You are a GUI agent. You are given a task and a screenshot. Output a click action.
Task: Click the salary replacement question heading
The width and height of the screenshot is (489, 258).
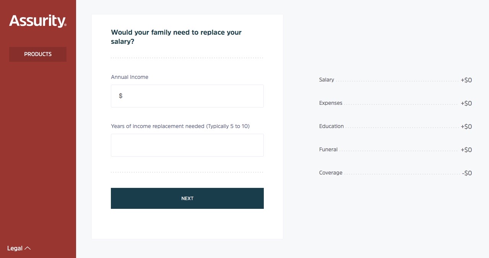click(176, 37)
